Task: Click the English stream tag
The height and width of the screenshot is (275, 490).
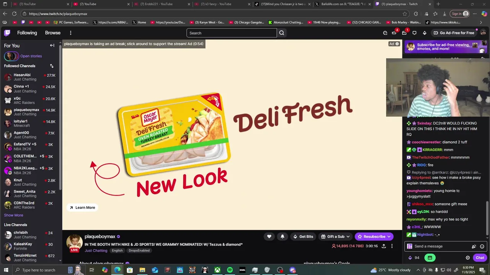Action: [117, 251]
